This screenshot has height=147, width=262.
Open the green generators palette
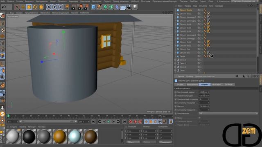105,7
